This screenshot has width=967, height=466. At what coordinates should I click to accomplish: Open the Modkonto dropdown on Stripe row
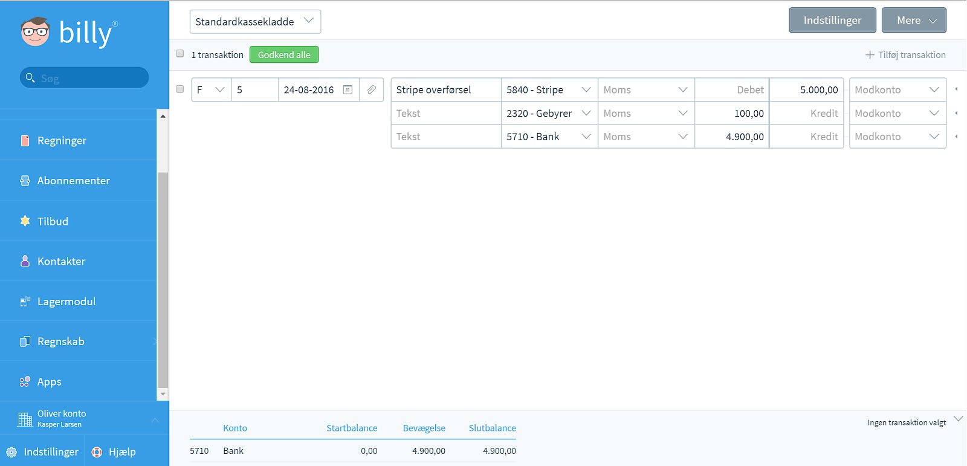897,89
